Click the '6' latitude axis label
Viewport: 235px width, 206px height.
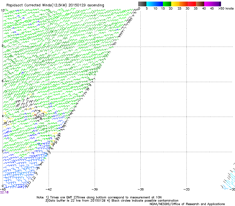pos(3,81)
